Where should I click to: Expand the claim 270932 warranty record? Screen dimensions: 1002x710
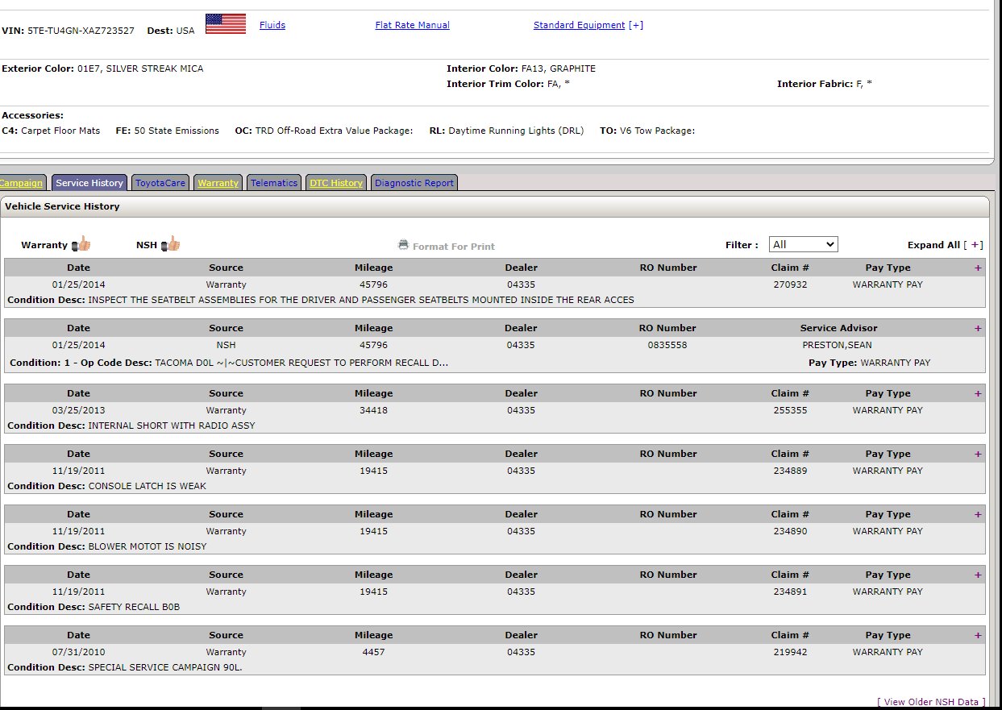pyautogui.click(x=978, y=268)
